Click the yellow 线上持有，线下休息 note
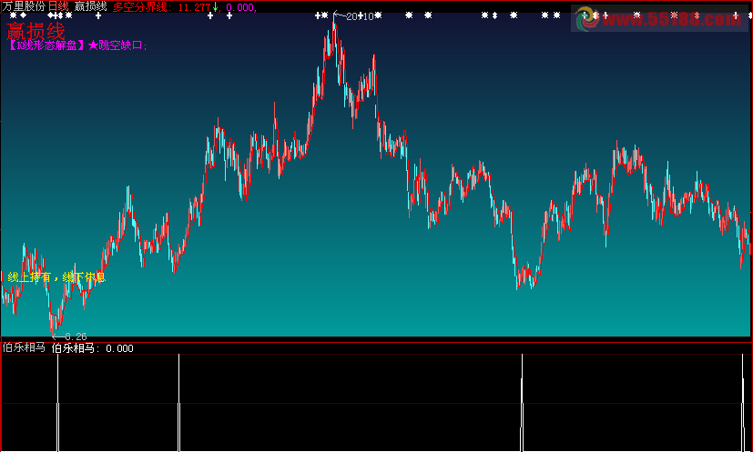This screenshot has width=753, height=452. [x=56, y=276]
